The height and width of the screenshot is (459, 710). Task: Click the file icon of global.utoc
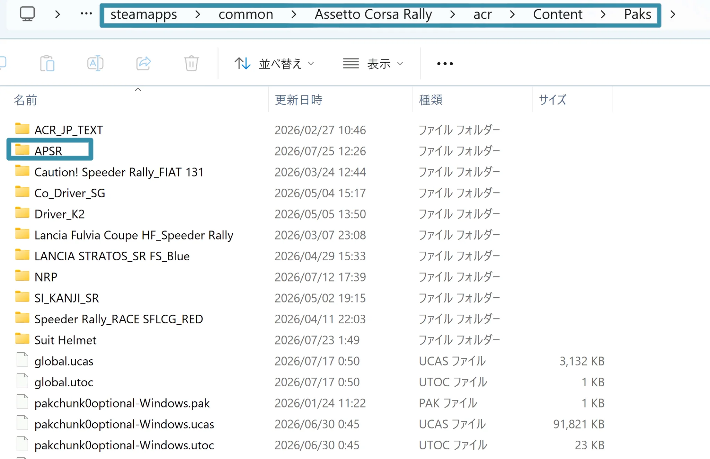pos(22,381)
